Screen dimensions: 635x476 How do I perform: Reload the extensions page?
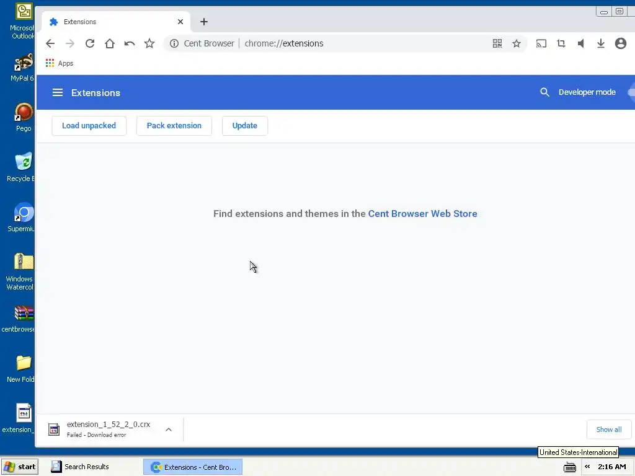pos(90,43)
